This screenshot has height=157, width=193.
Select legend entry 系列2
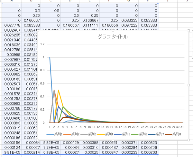tap(71, 134)
